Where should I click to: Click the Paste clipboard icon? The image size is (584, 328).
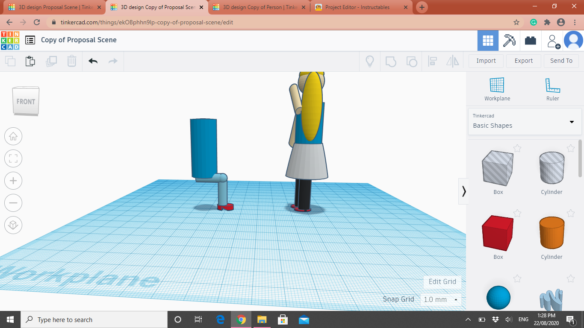30,61
